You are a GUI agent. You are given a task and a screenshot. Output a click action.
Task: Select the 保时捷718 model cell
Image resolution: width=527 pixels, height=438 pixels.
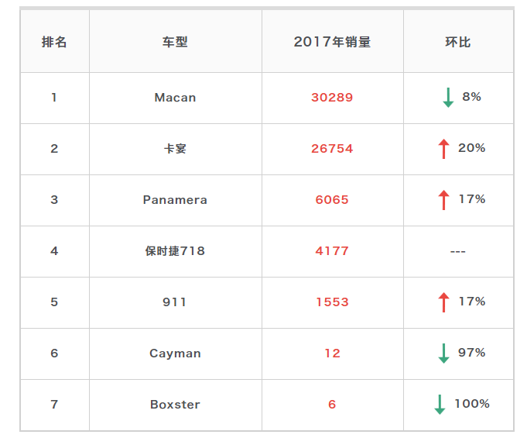[175, 251]
